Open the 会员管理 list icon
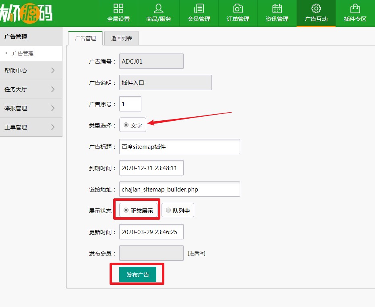 coord(199,9)
